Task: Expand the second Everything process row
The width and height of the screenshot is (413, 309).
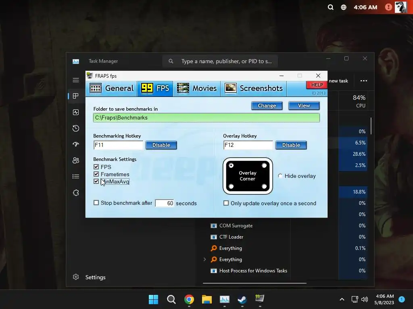Action: (204, 260)
